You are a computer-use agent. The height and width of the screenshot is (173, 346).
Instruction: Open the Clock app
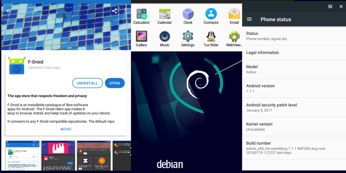click(x=188, y=16)
